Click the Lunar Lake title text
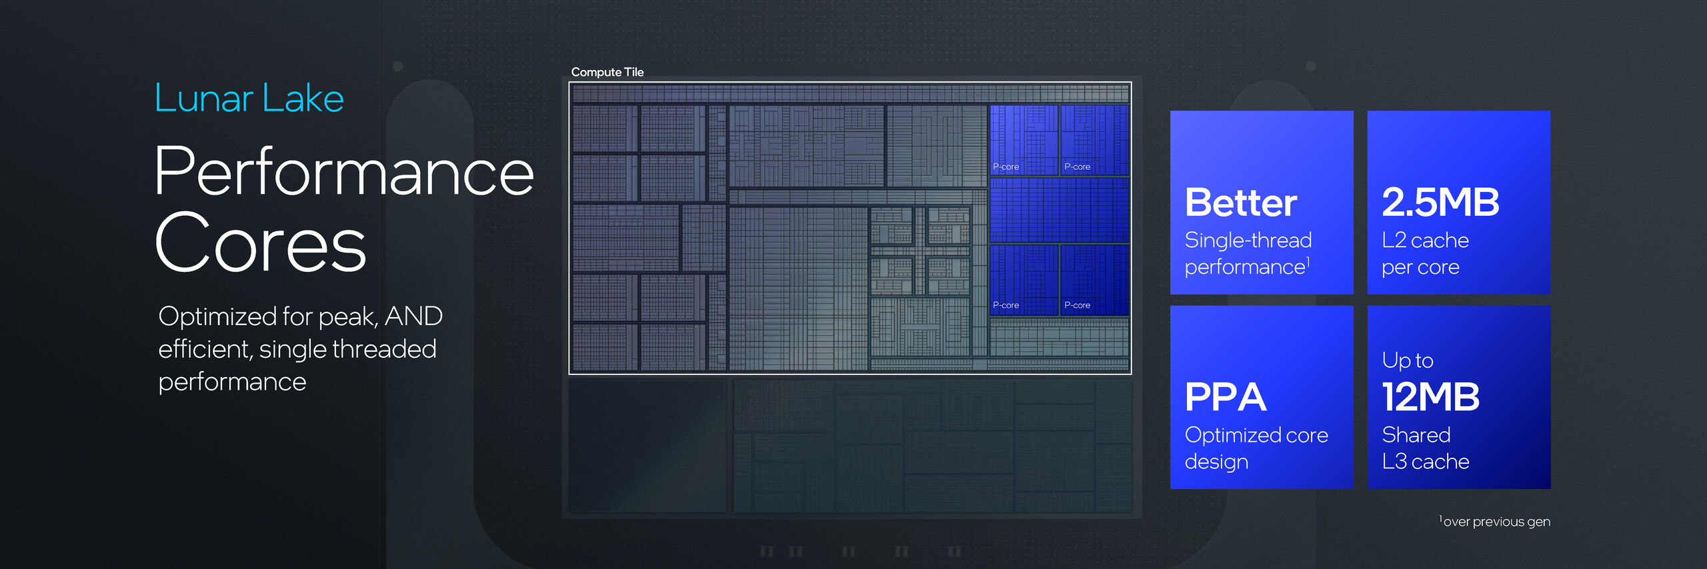Viewport: 1707px width, 569px height. (249, 98)
